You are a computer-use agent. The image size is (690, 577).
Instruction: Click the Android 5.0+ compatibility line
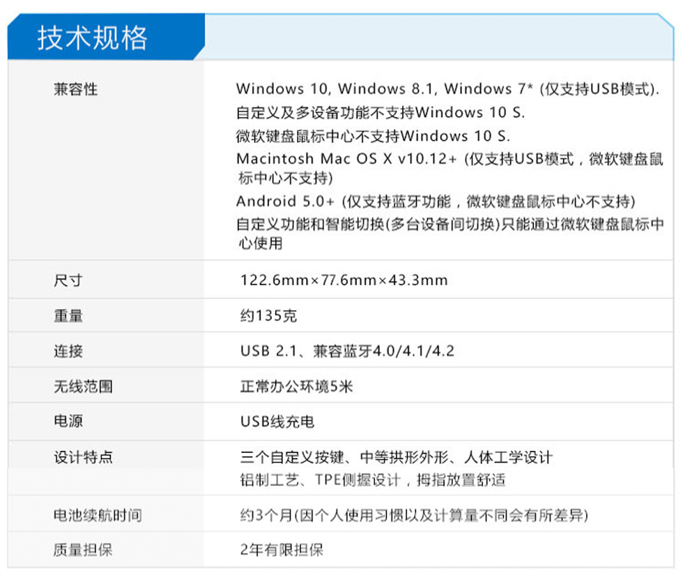pos(436,201)
